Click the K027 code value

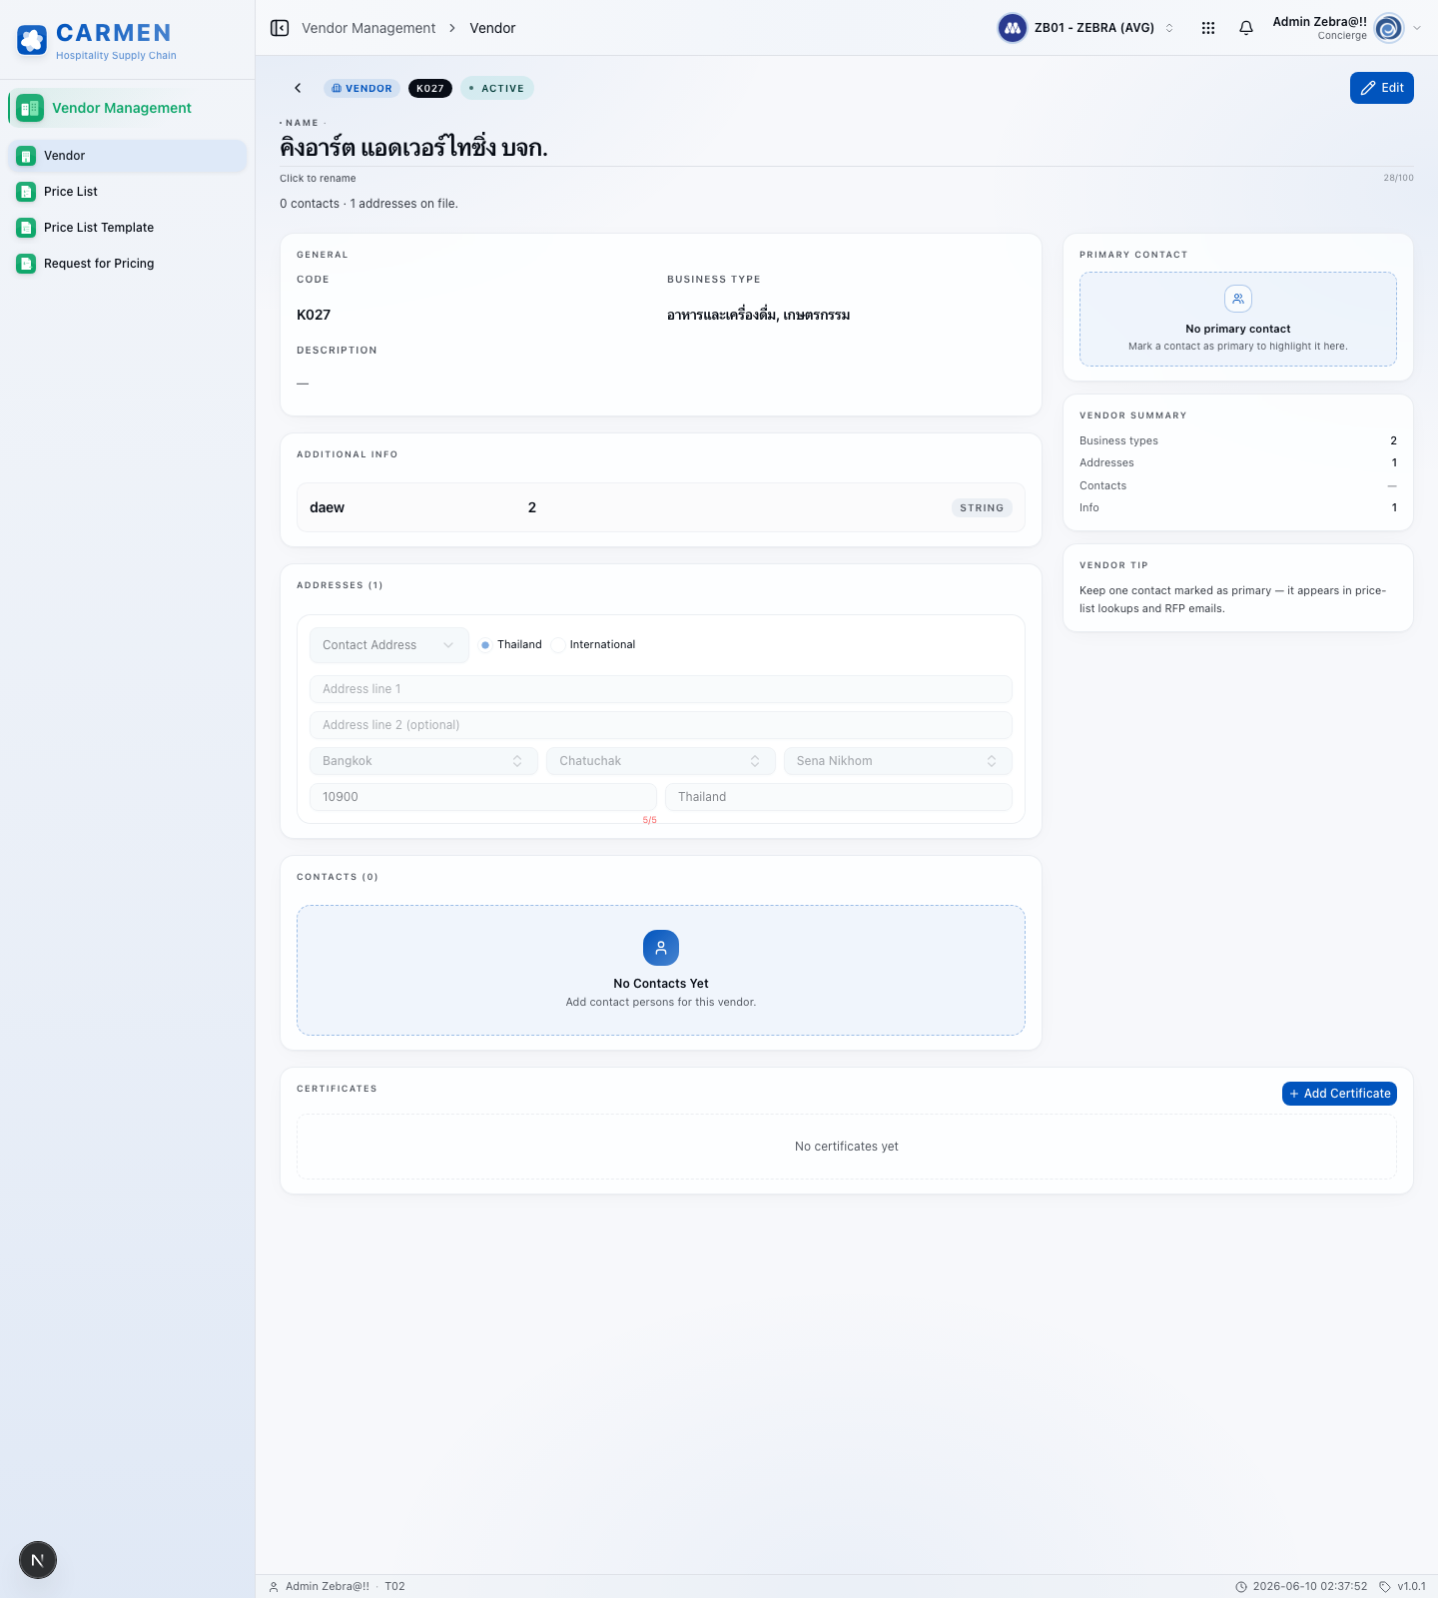pos(314,315)
